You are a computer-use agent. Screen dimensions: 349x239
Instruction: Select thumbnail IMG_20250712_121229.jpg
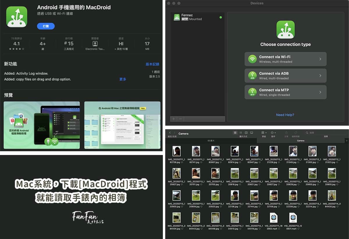[x=273, y=151]
